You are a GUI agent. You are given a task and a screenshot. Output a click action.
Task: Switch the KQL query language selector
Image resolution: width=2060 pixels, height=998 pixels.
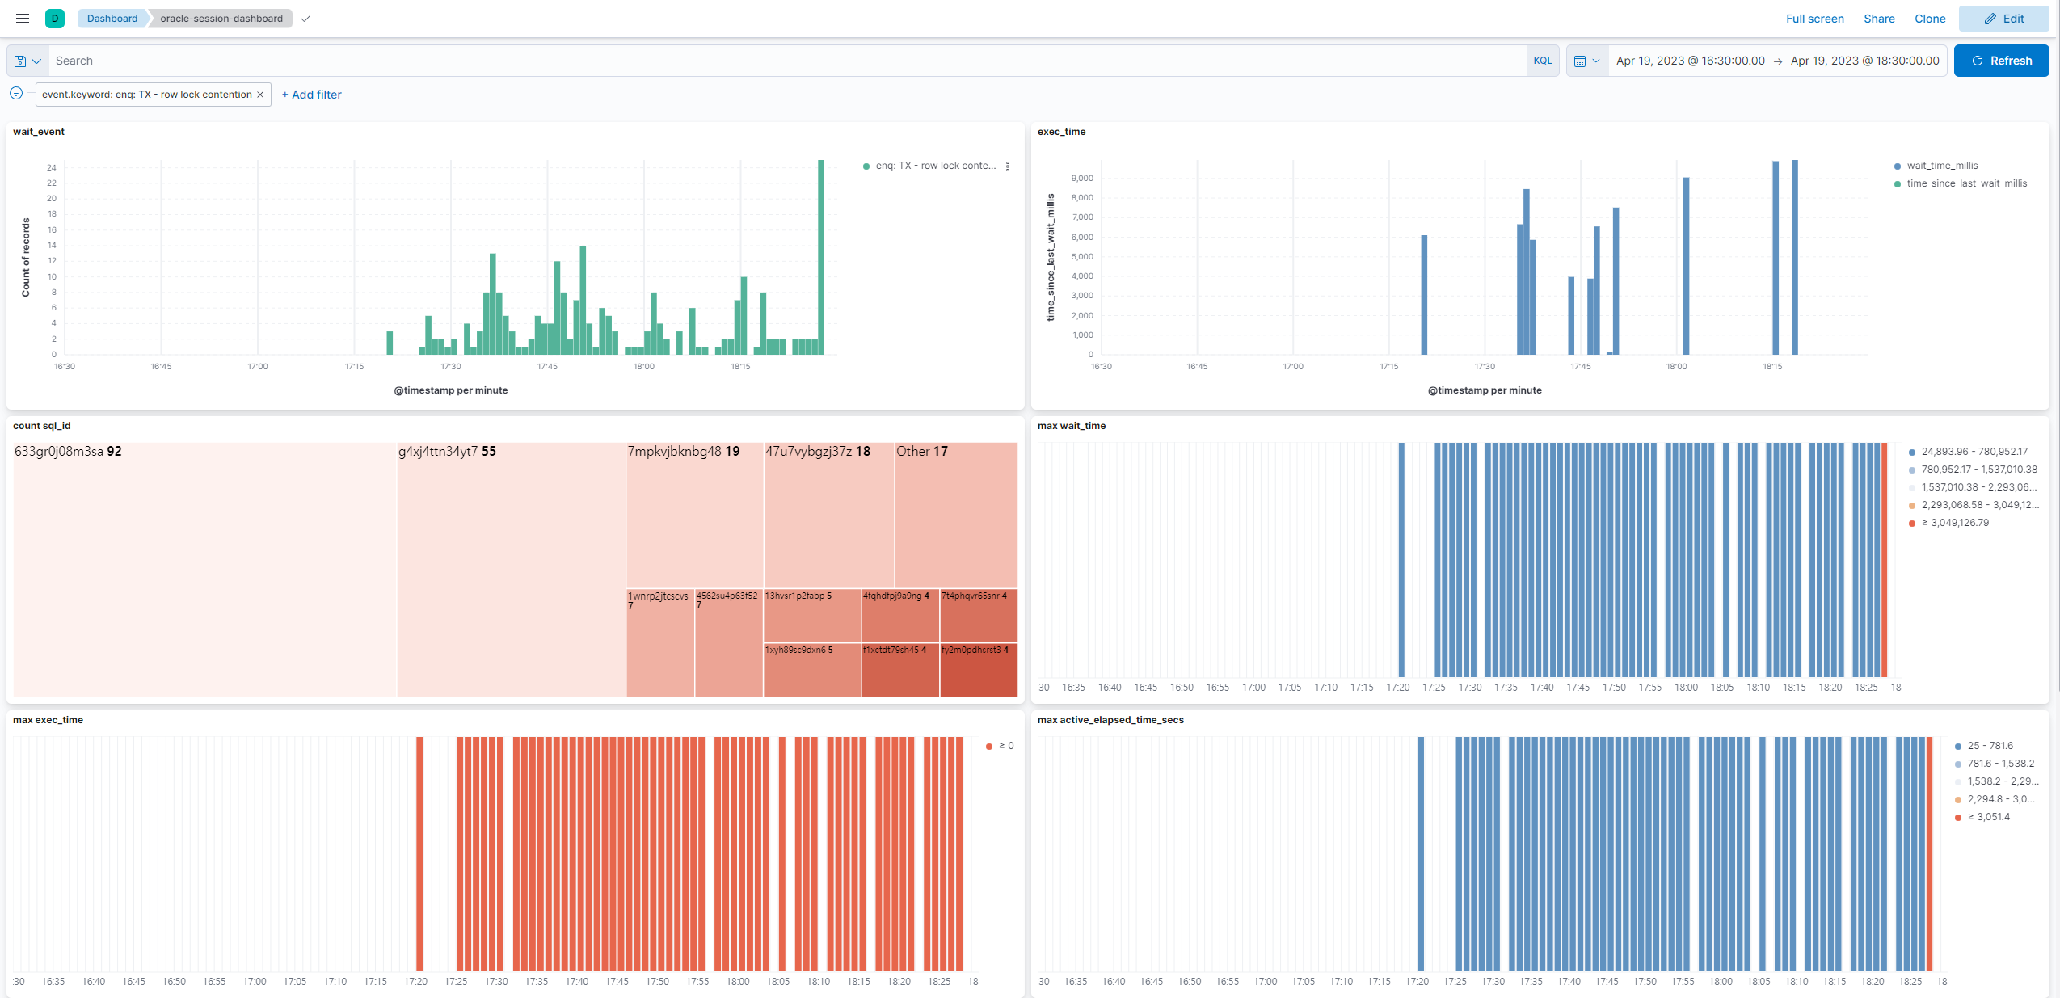(x=1542, y=61)
